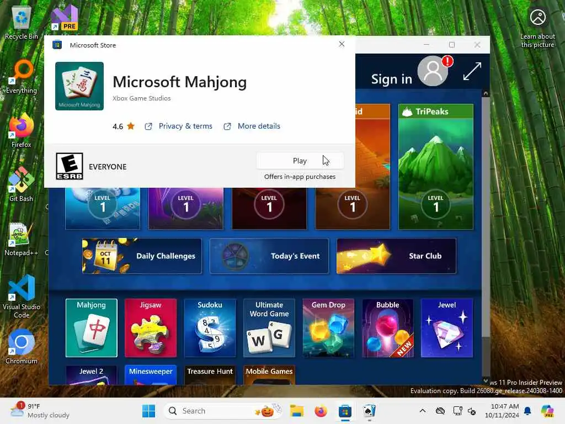Open the Firefox desktop shortcut
This screenshot has height=424, width=565.
coord(22,131)
